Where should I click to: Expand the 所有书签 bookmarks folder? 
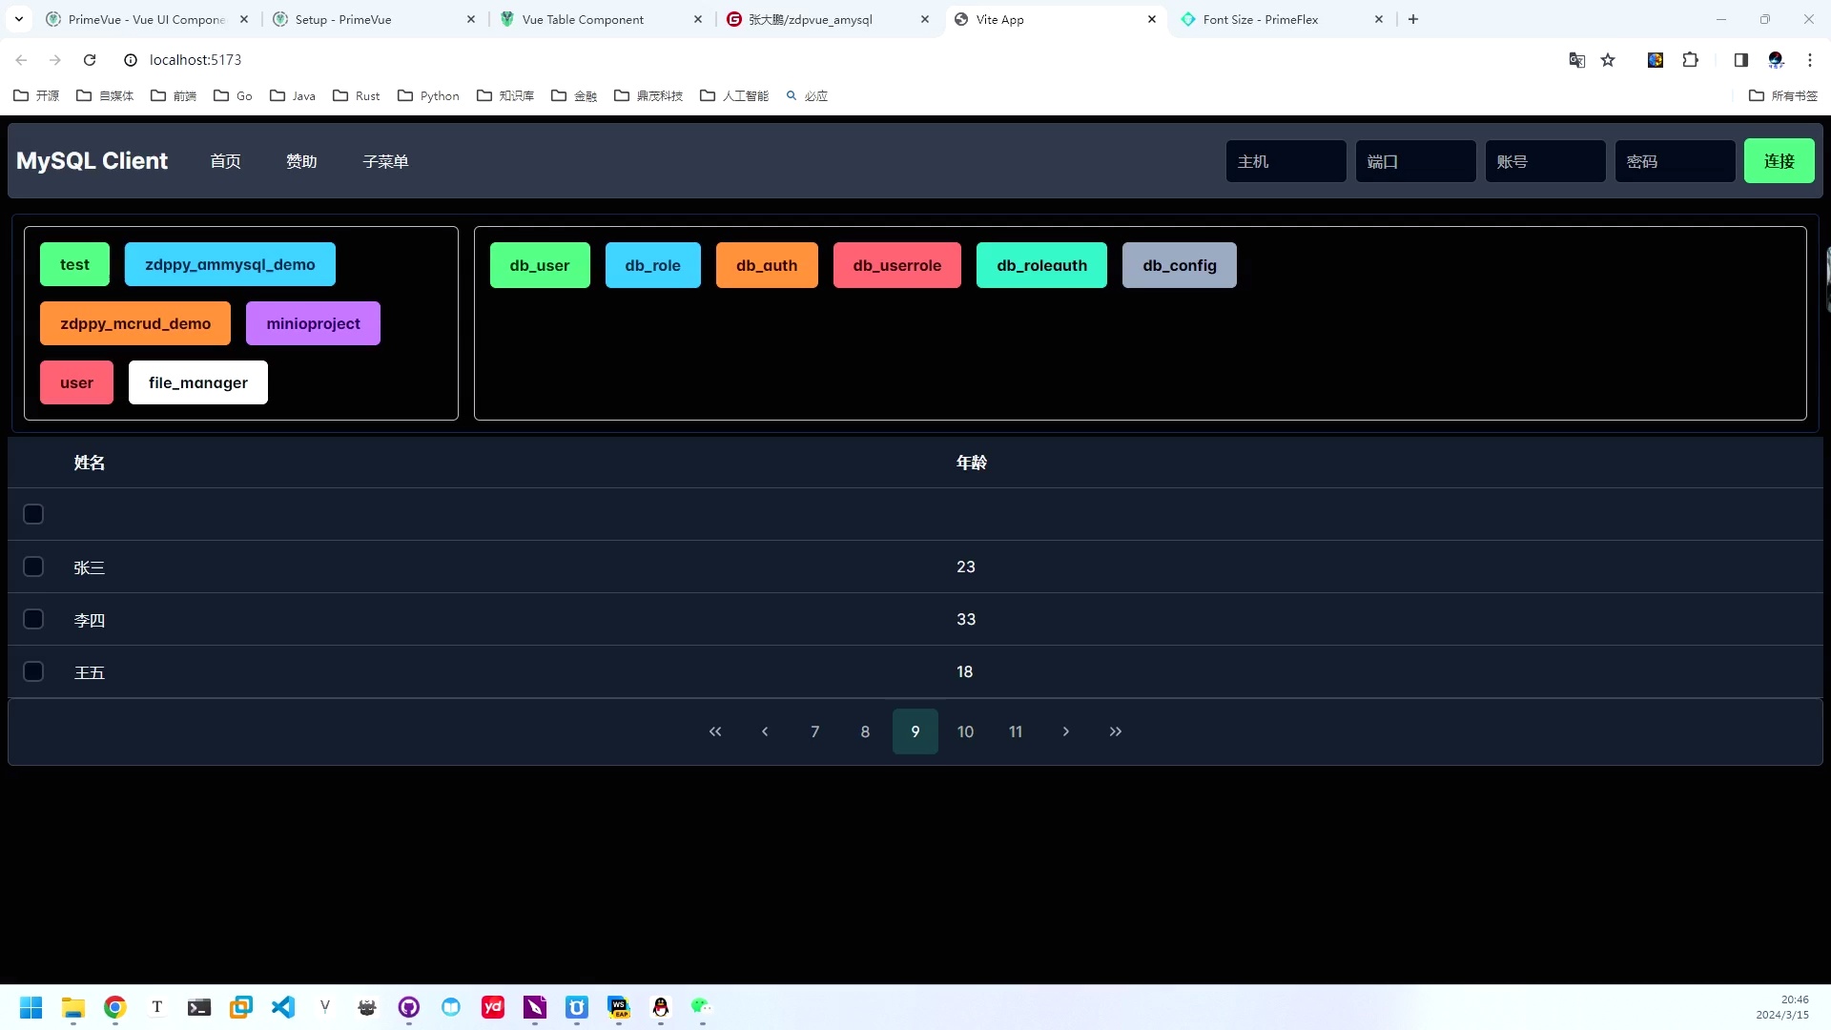1783,95
